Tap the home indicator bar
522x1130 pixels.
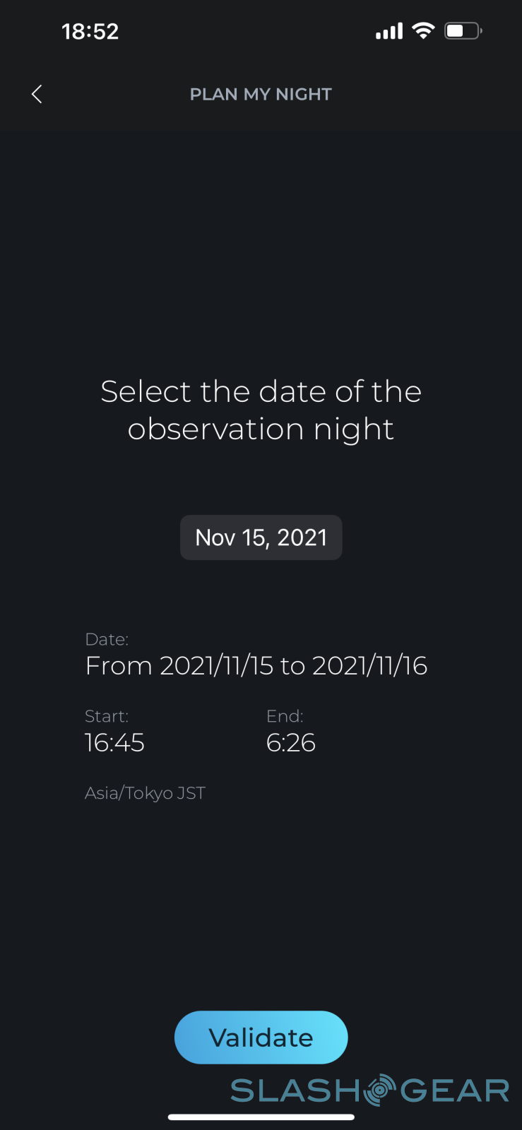point(261,1117)
